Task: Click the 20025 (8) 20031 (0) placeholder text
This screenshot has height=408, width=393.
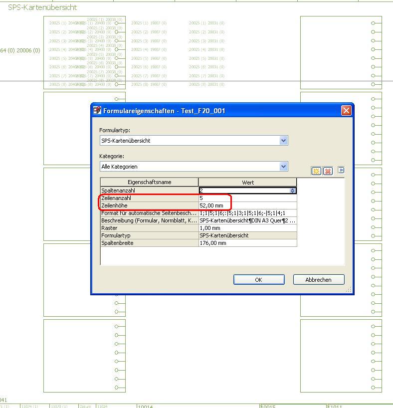Action: click(206, 84)
